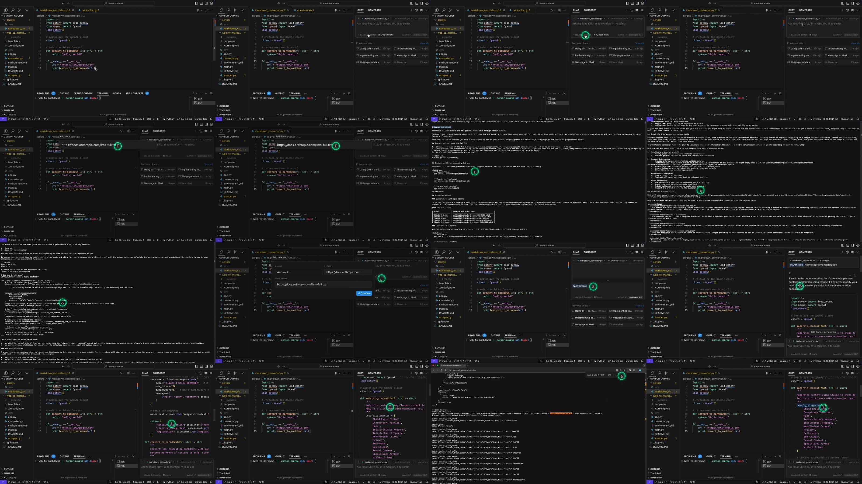This screenshot has width=862, height=484.
Task: In the Add new doc frame, toggle AI sidebar
Action: [422, 245]
